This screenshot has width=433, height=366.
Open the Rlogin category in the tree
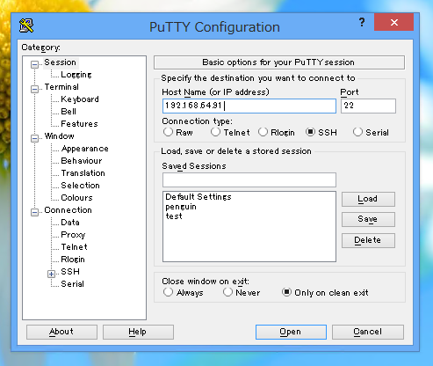point(73,260)
